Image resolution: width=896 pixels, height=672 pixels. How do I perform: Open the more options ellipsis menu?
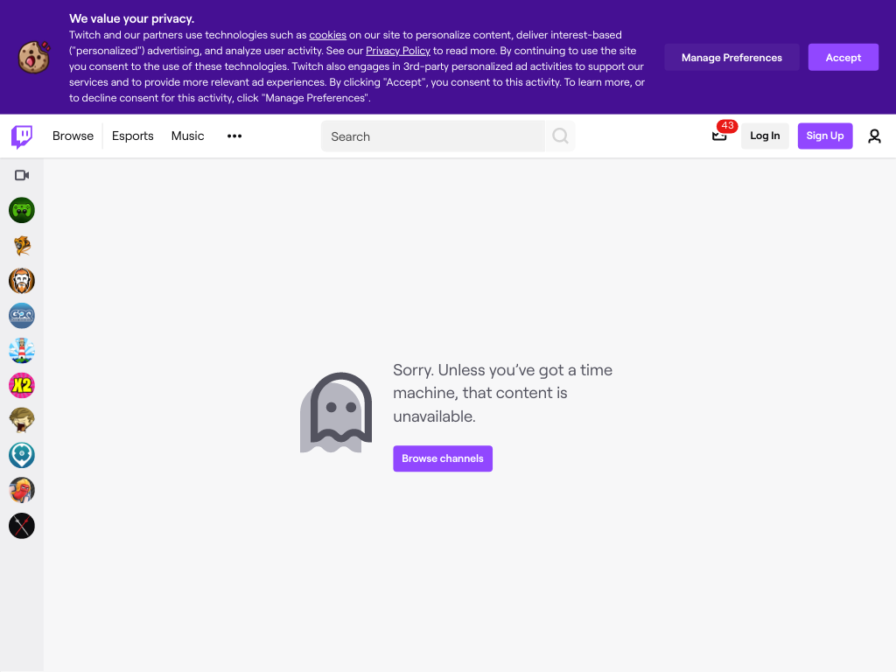(x=234, y=136)
